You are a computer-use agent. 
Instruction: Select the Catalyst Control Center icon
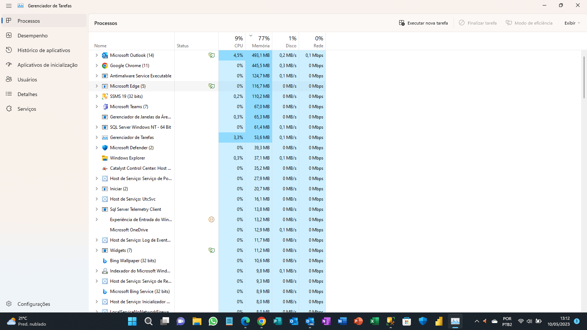[105, 168]
